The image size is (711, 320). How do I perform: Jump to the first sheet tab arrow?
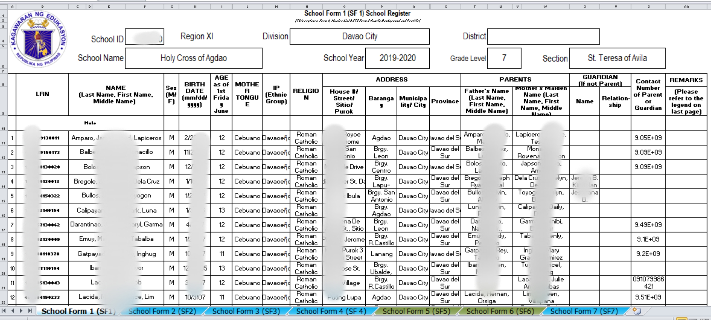tap(3, 310)
